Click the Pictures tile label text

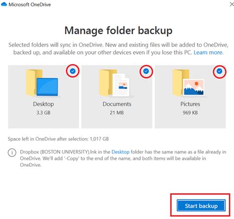[190, 104]
